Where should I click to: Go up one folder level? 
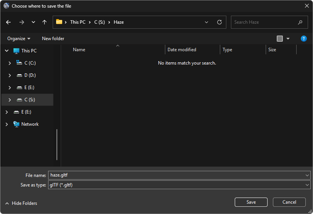[45, 22]
